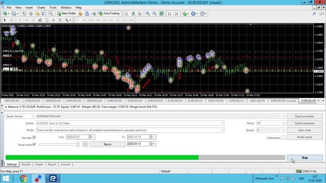Open the From date picker
Screen dimensions: 326x183
tap(91, 137)
